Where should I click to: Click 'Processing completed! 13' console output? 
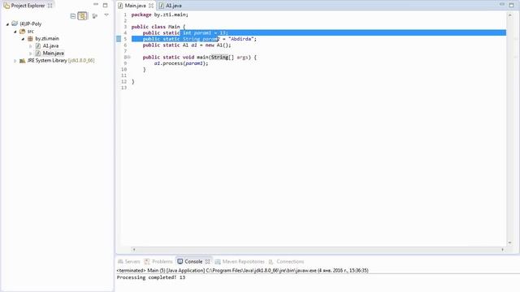click(x=151, y=277)
